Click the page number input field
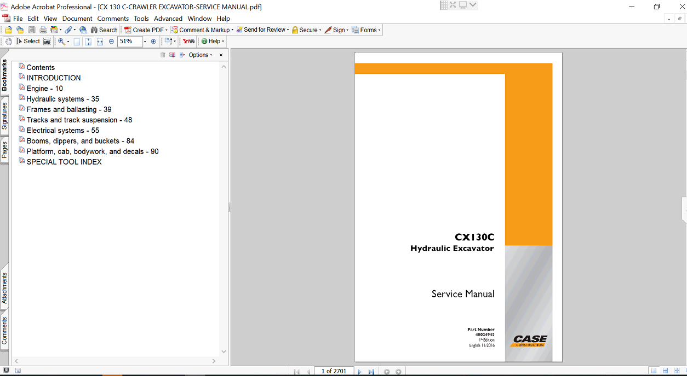 pos(334,371)
